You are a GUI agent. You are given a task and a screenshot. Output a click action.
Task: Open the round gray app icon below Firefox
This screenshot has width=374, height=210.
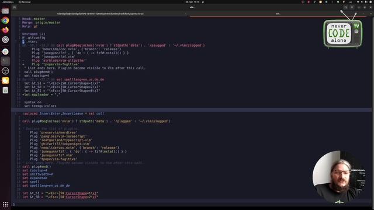pyautogui.click(x=5, y=40)
